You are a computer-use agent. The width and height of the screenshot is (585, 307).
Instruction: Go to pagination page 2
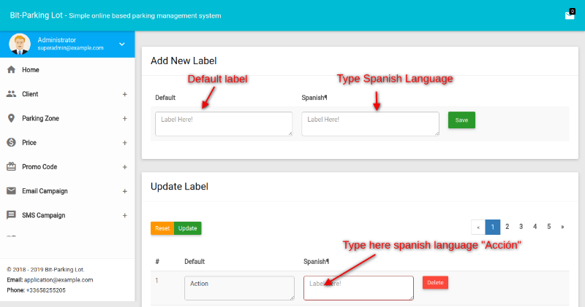click(x=507, y=227)
